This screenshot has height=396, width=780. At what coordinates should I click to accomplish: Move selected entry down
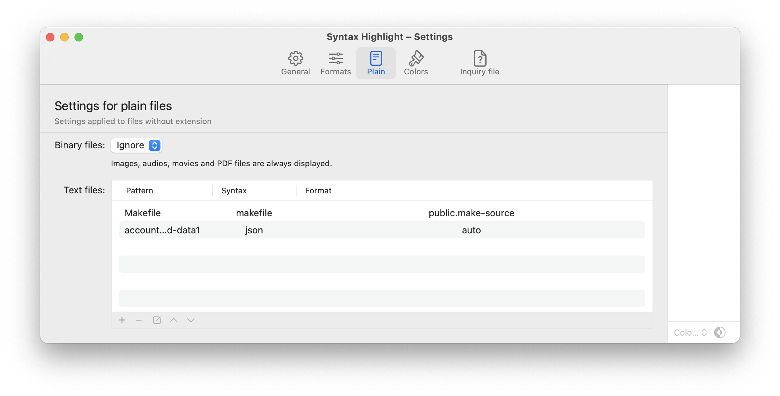tap(191, 320)
